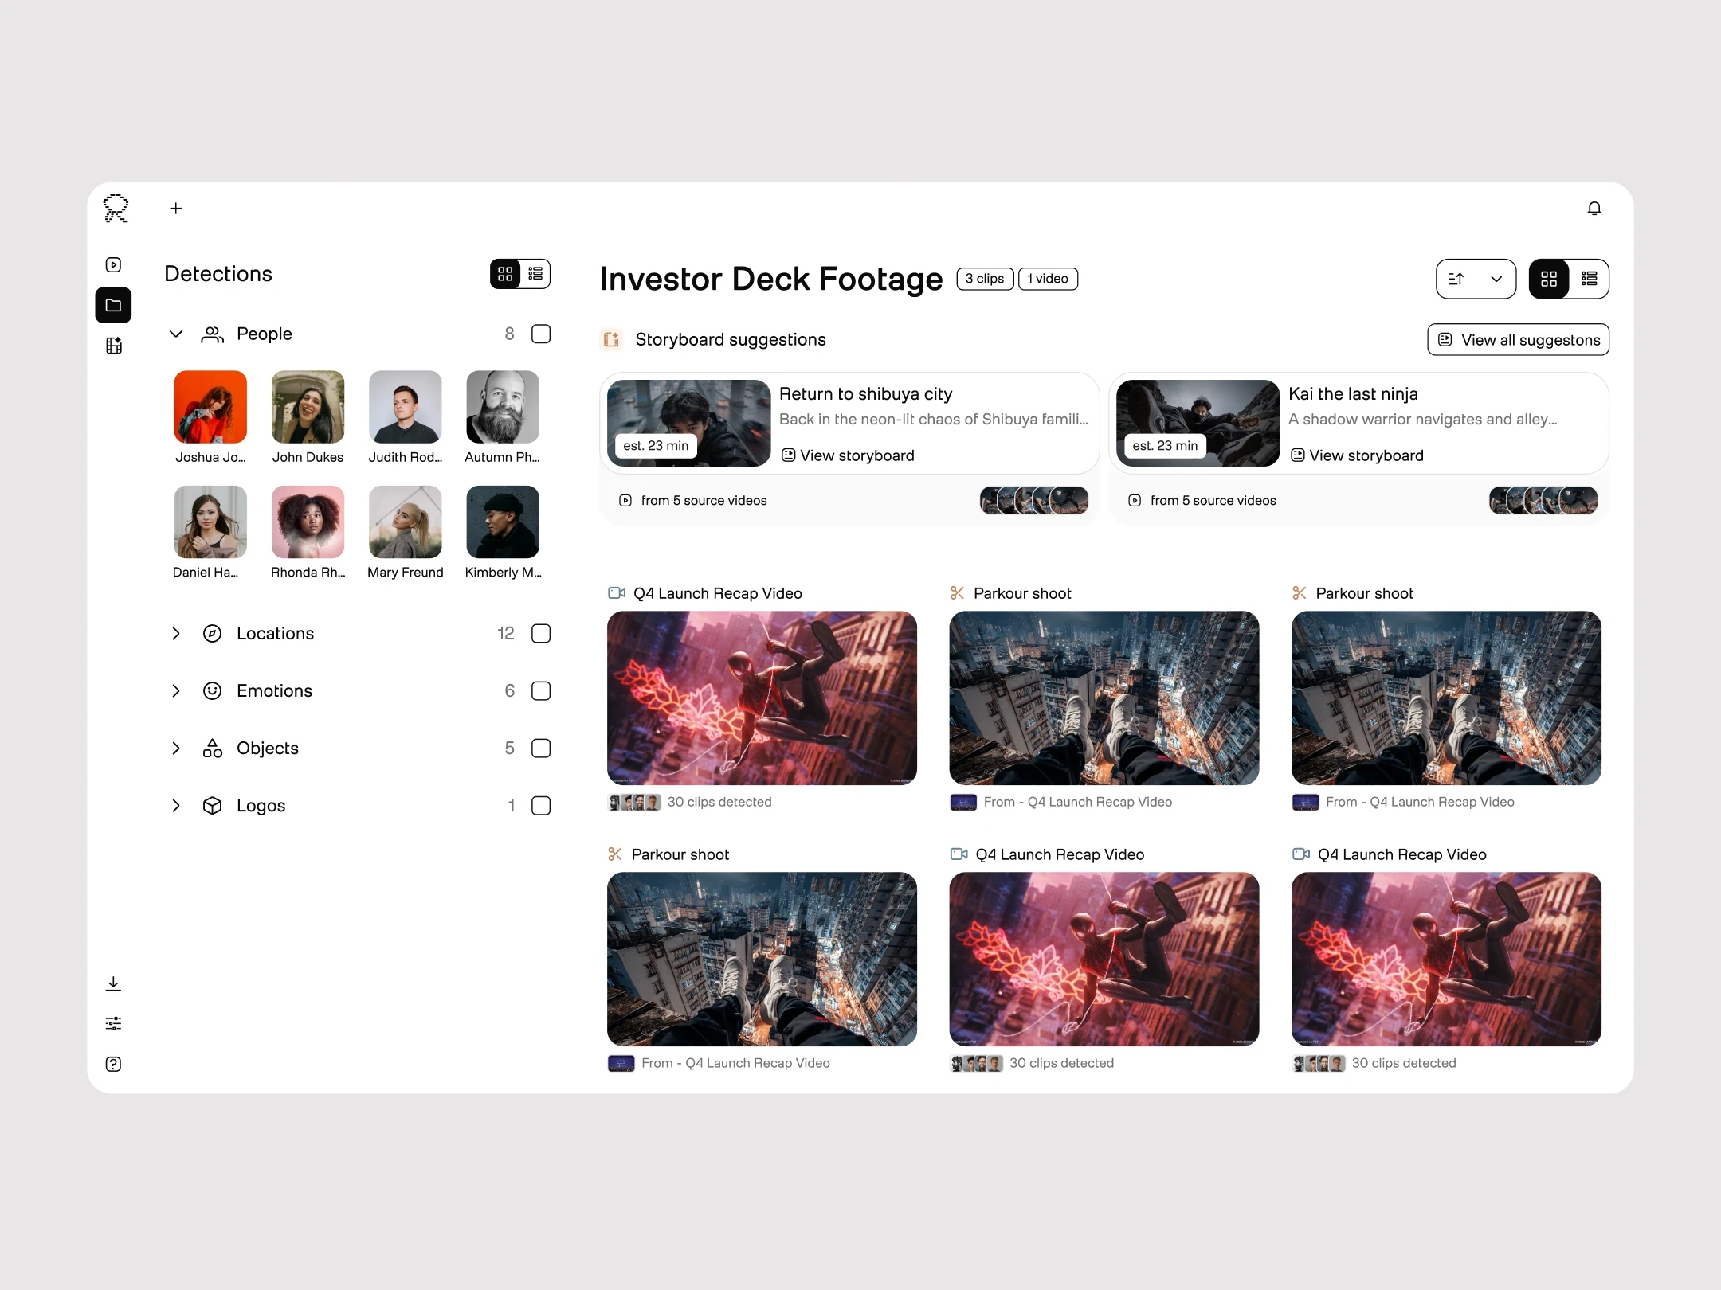The image size is (1721, 1290).
Task: Click the 3 clips badge
Action: point(985,279)
